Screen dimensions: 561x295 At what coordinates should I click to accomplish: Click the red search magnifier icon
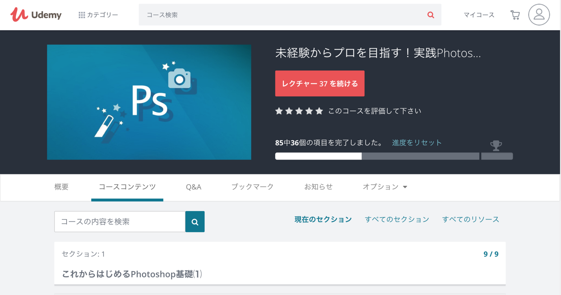coord(431,15)
